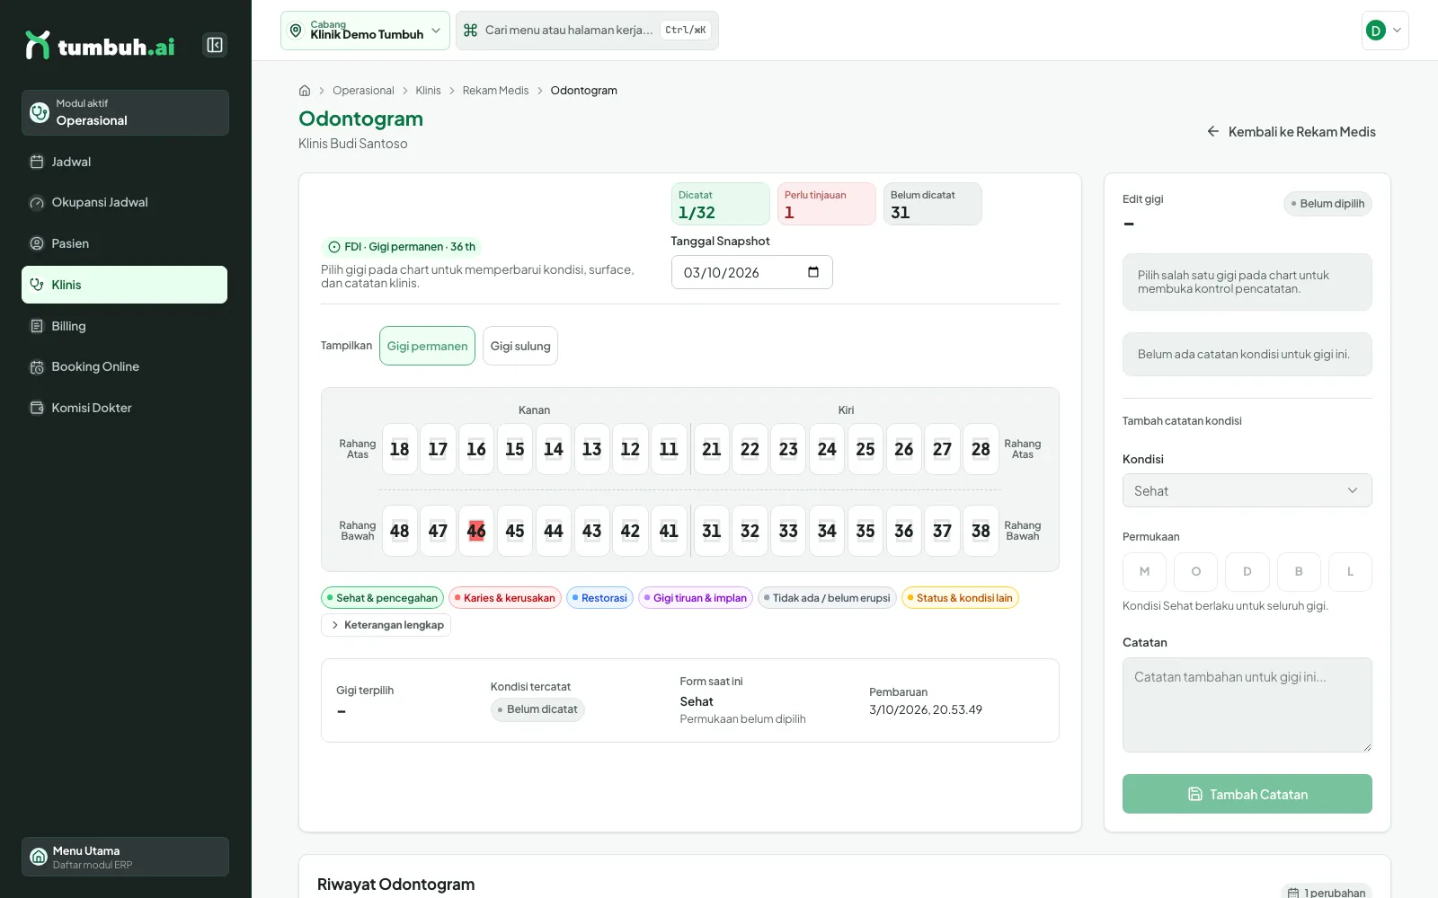Click Sehat & pencegahan legend chip
Screen dimensions: 1438x898
click(382, 598)
